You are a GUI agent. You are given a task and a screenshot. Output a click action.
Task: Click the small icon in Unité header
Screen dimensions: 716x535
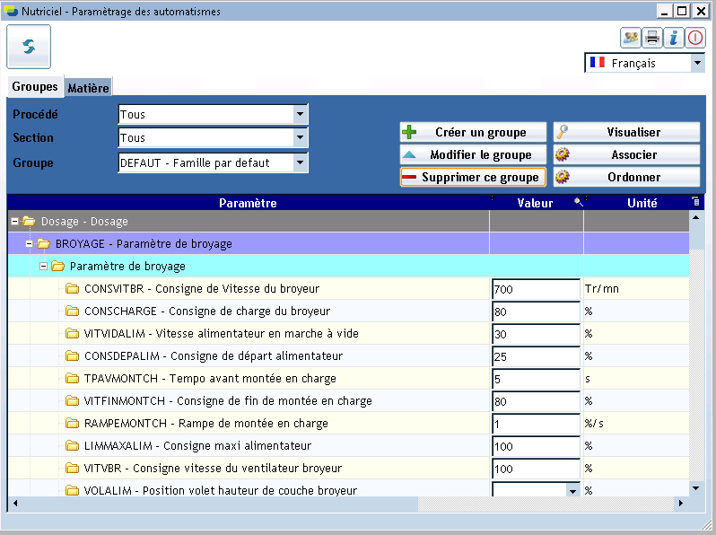tap(694, 201)
